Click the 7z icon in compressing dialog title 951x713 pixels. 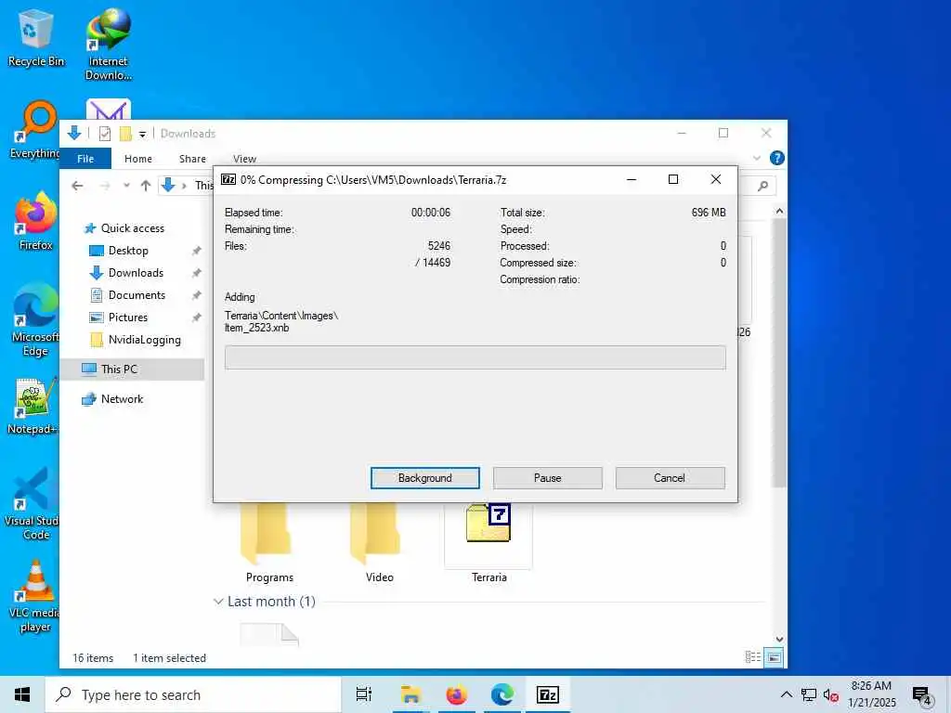[228, 179]
